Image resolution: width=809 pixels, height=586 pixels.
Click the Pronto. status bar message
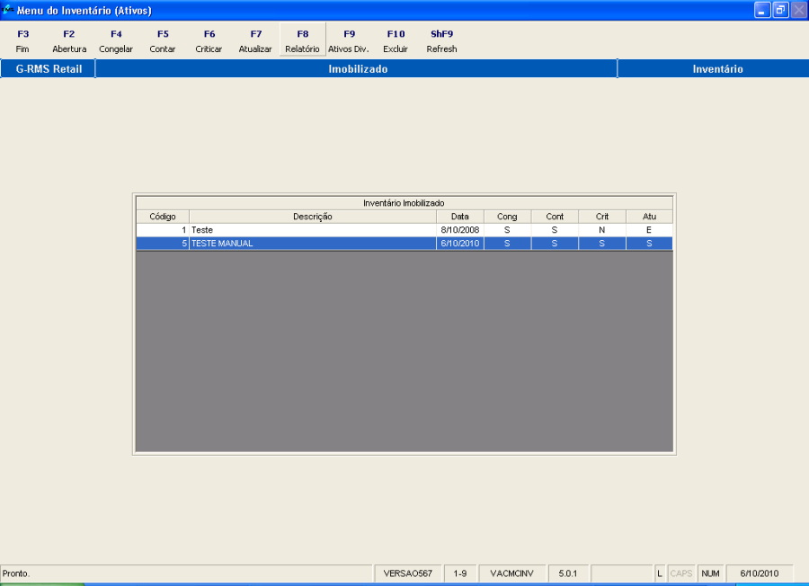point(16,573)
